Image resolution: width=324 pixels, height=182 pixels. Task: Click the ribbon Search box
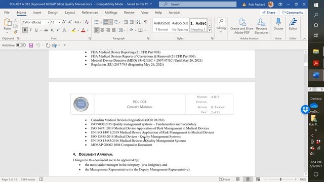click(198, 4)
